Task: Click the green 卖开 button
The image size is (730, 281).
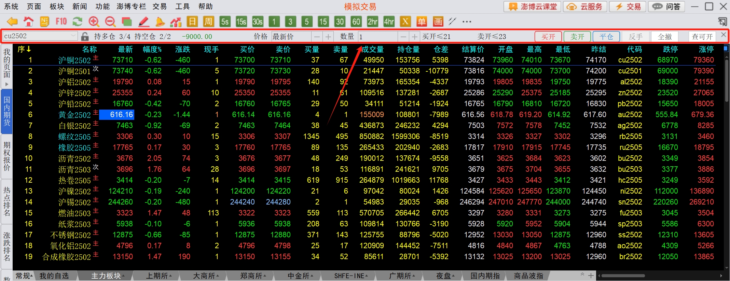Action: click(x=577, y=37)
